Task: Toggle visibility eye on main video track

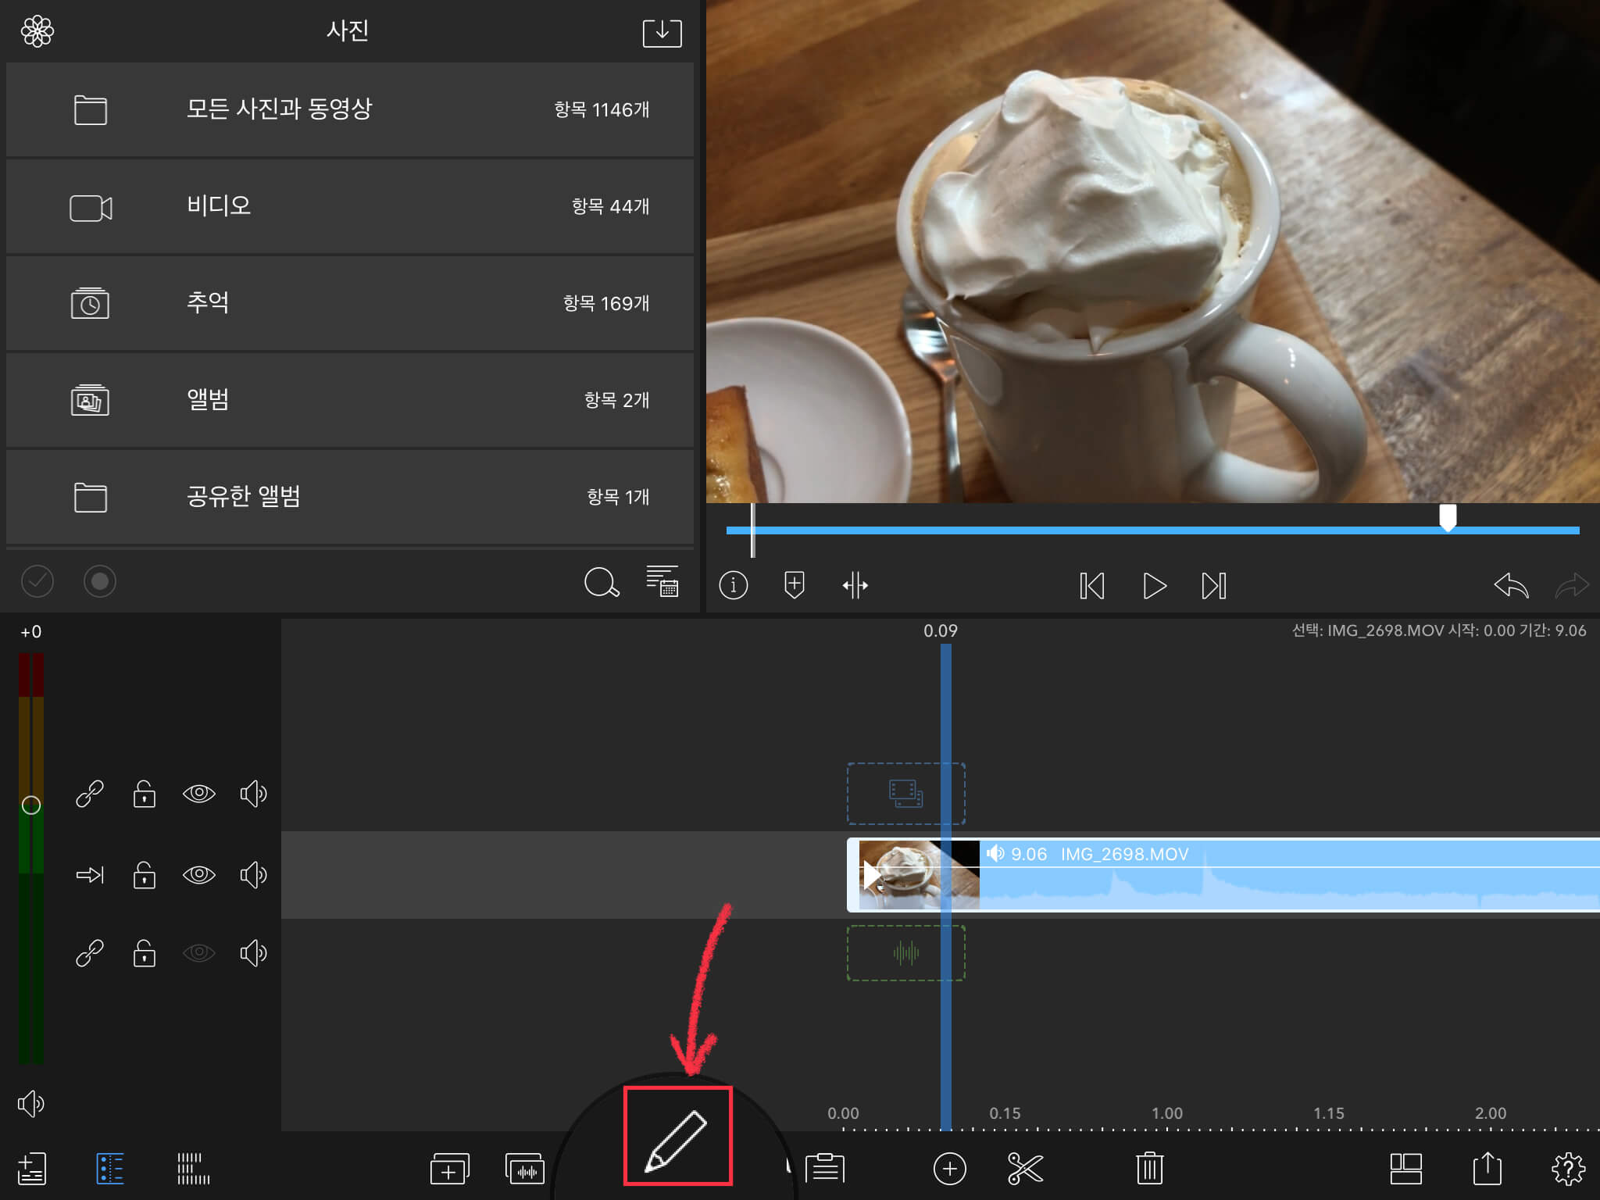Action: 198,874
